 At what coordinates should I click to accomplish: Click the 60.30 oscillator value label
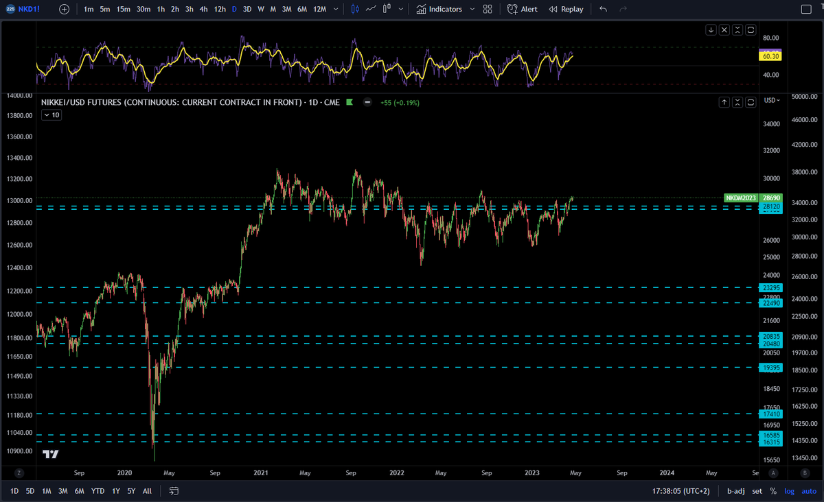[x=770, y=57]
